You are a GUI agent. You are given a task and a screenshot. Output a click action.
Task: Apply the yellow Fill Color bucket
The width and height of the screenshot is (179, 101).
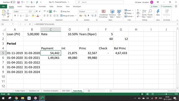coord(33,16)
